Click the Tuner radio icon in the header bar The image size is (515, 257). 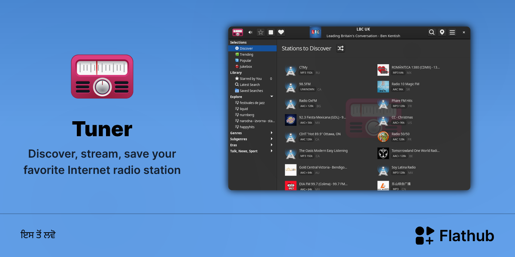click(238, 32)
